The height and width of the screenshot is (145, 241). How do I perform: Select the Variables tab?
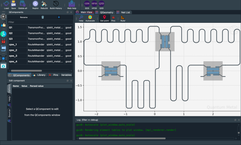(66, 75)
